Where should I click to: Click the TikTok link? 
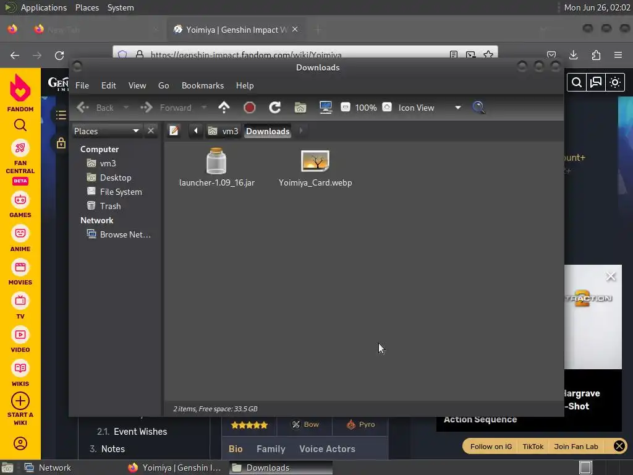[533, 447]
